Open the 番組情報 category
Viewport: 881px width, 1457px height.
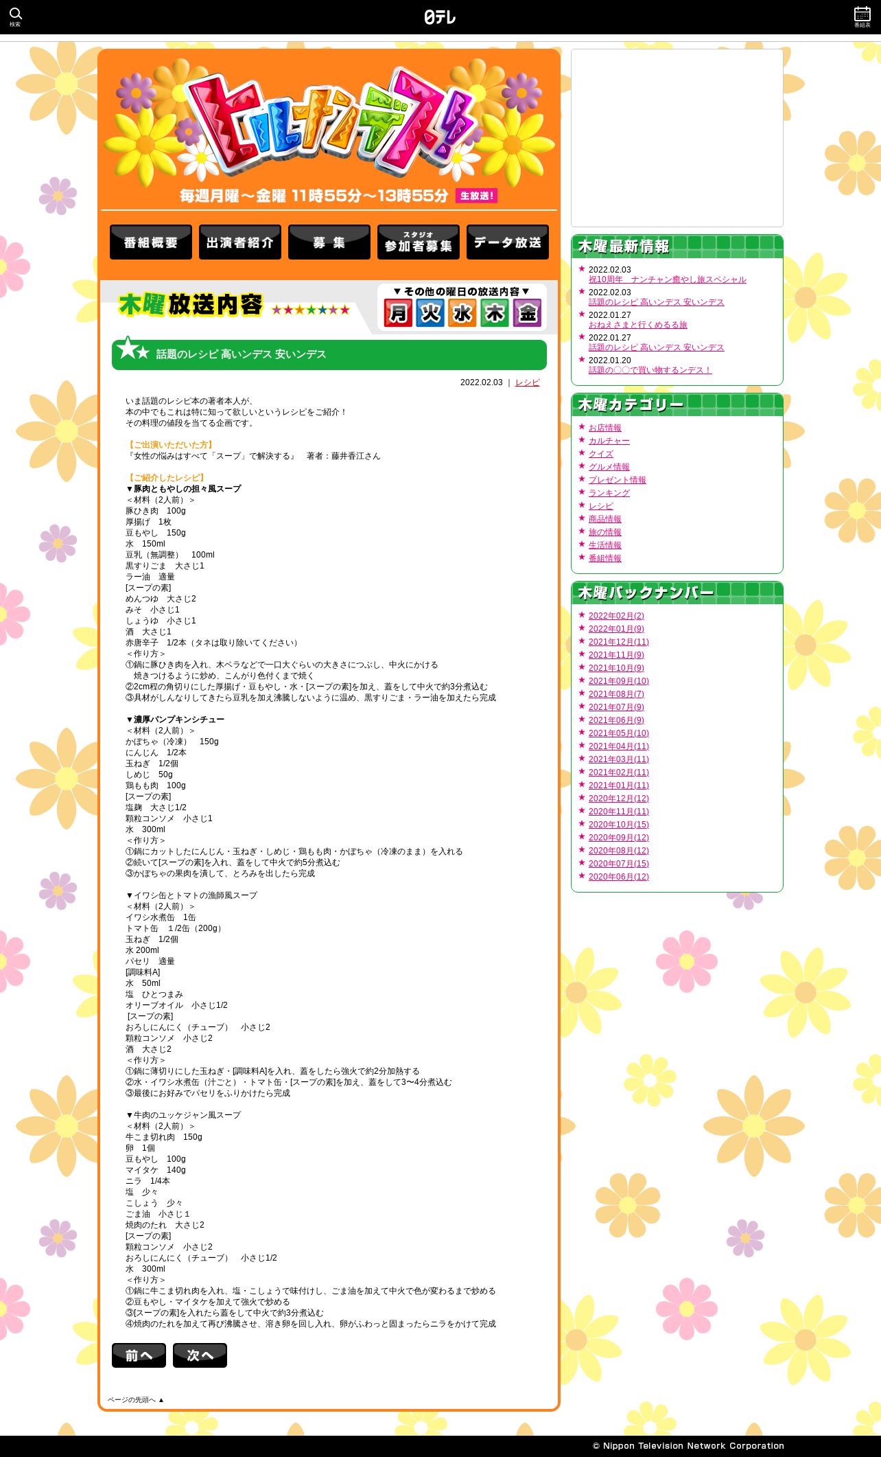pyautogui.click(x=604, y=558)
